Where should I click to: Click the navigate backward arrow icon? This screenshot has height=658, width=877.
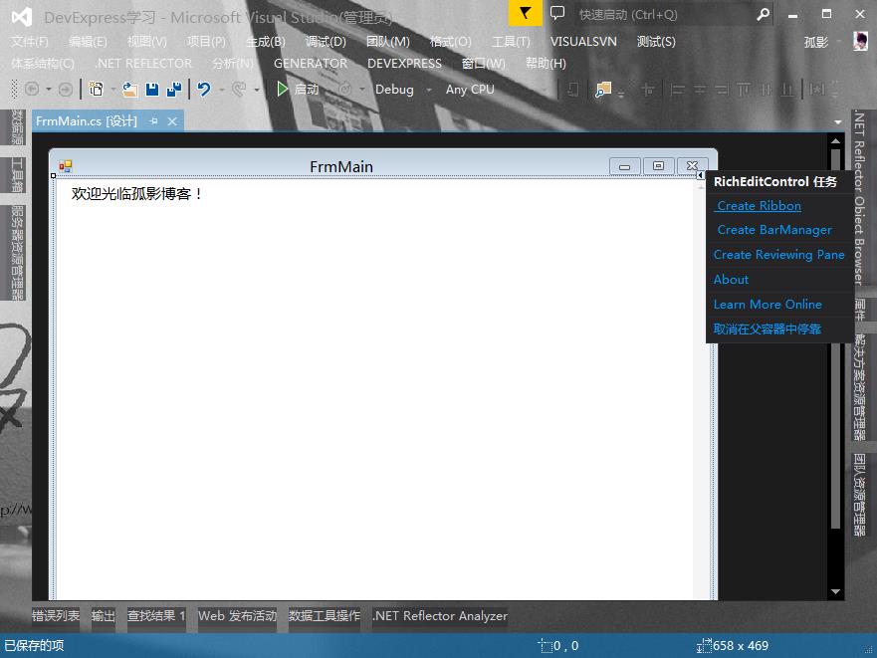32,89
